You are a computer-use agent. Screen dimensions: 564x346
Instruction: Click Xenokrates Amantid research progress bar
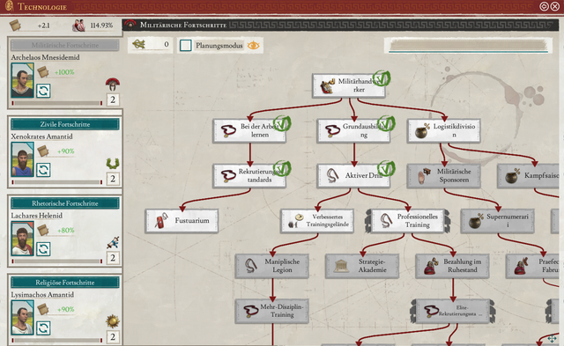click(x=57, y=182)
